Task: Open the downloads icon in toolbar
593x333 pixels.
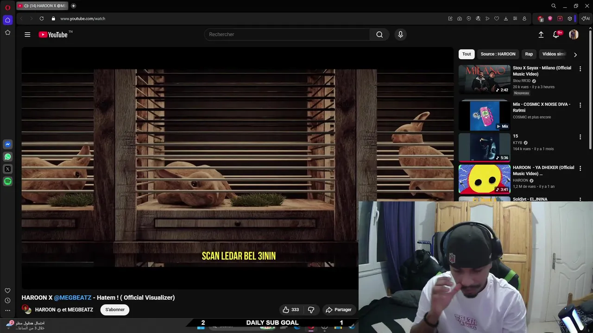Action: 506,18
